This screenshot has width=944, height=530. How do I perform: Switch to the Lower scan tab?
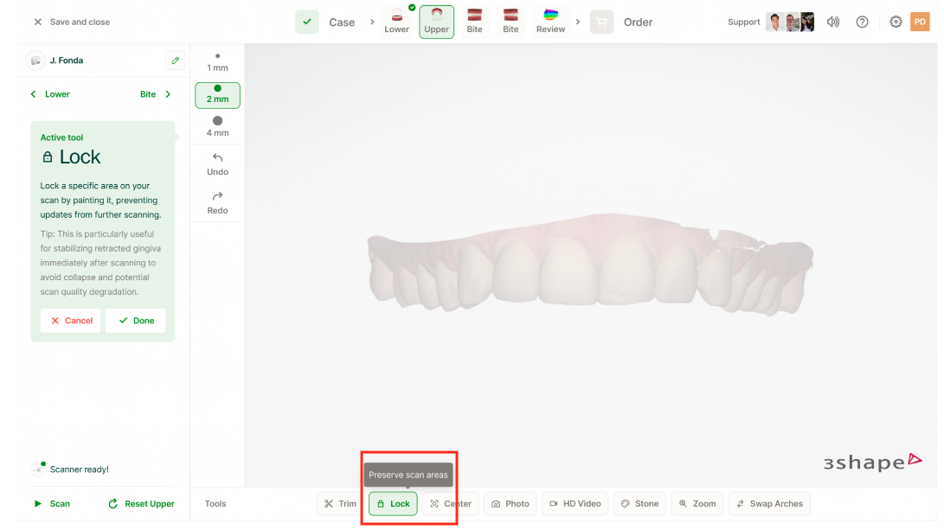pyautogui.click(x=397, y=22)
